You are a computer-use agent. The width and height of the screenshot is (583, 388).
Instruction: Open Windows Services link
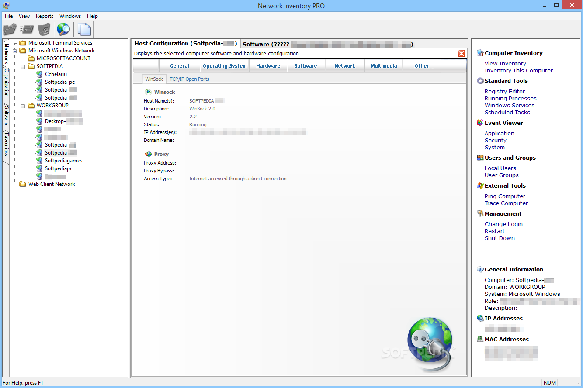pyautogui.click(x=510, y=105)
